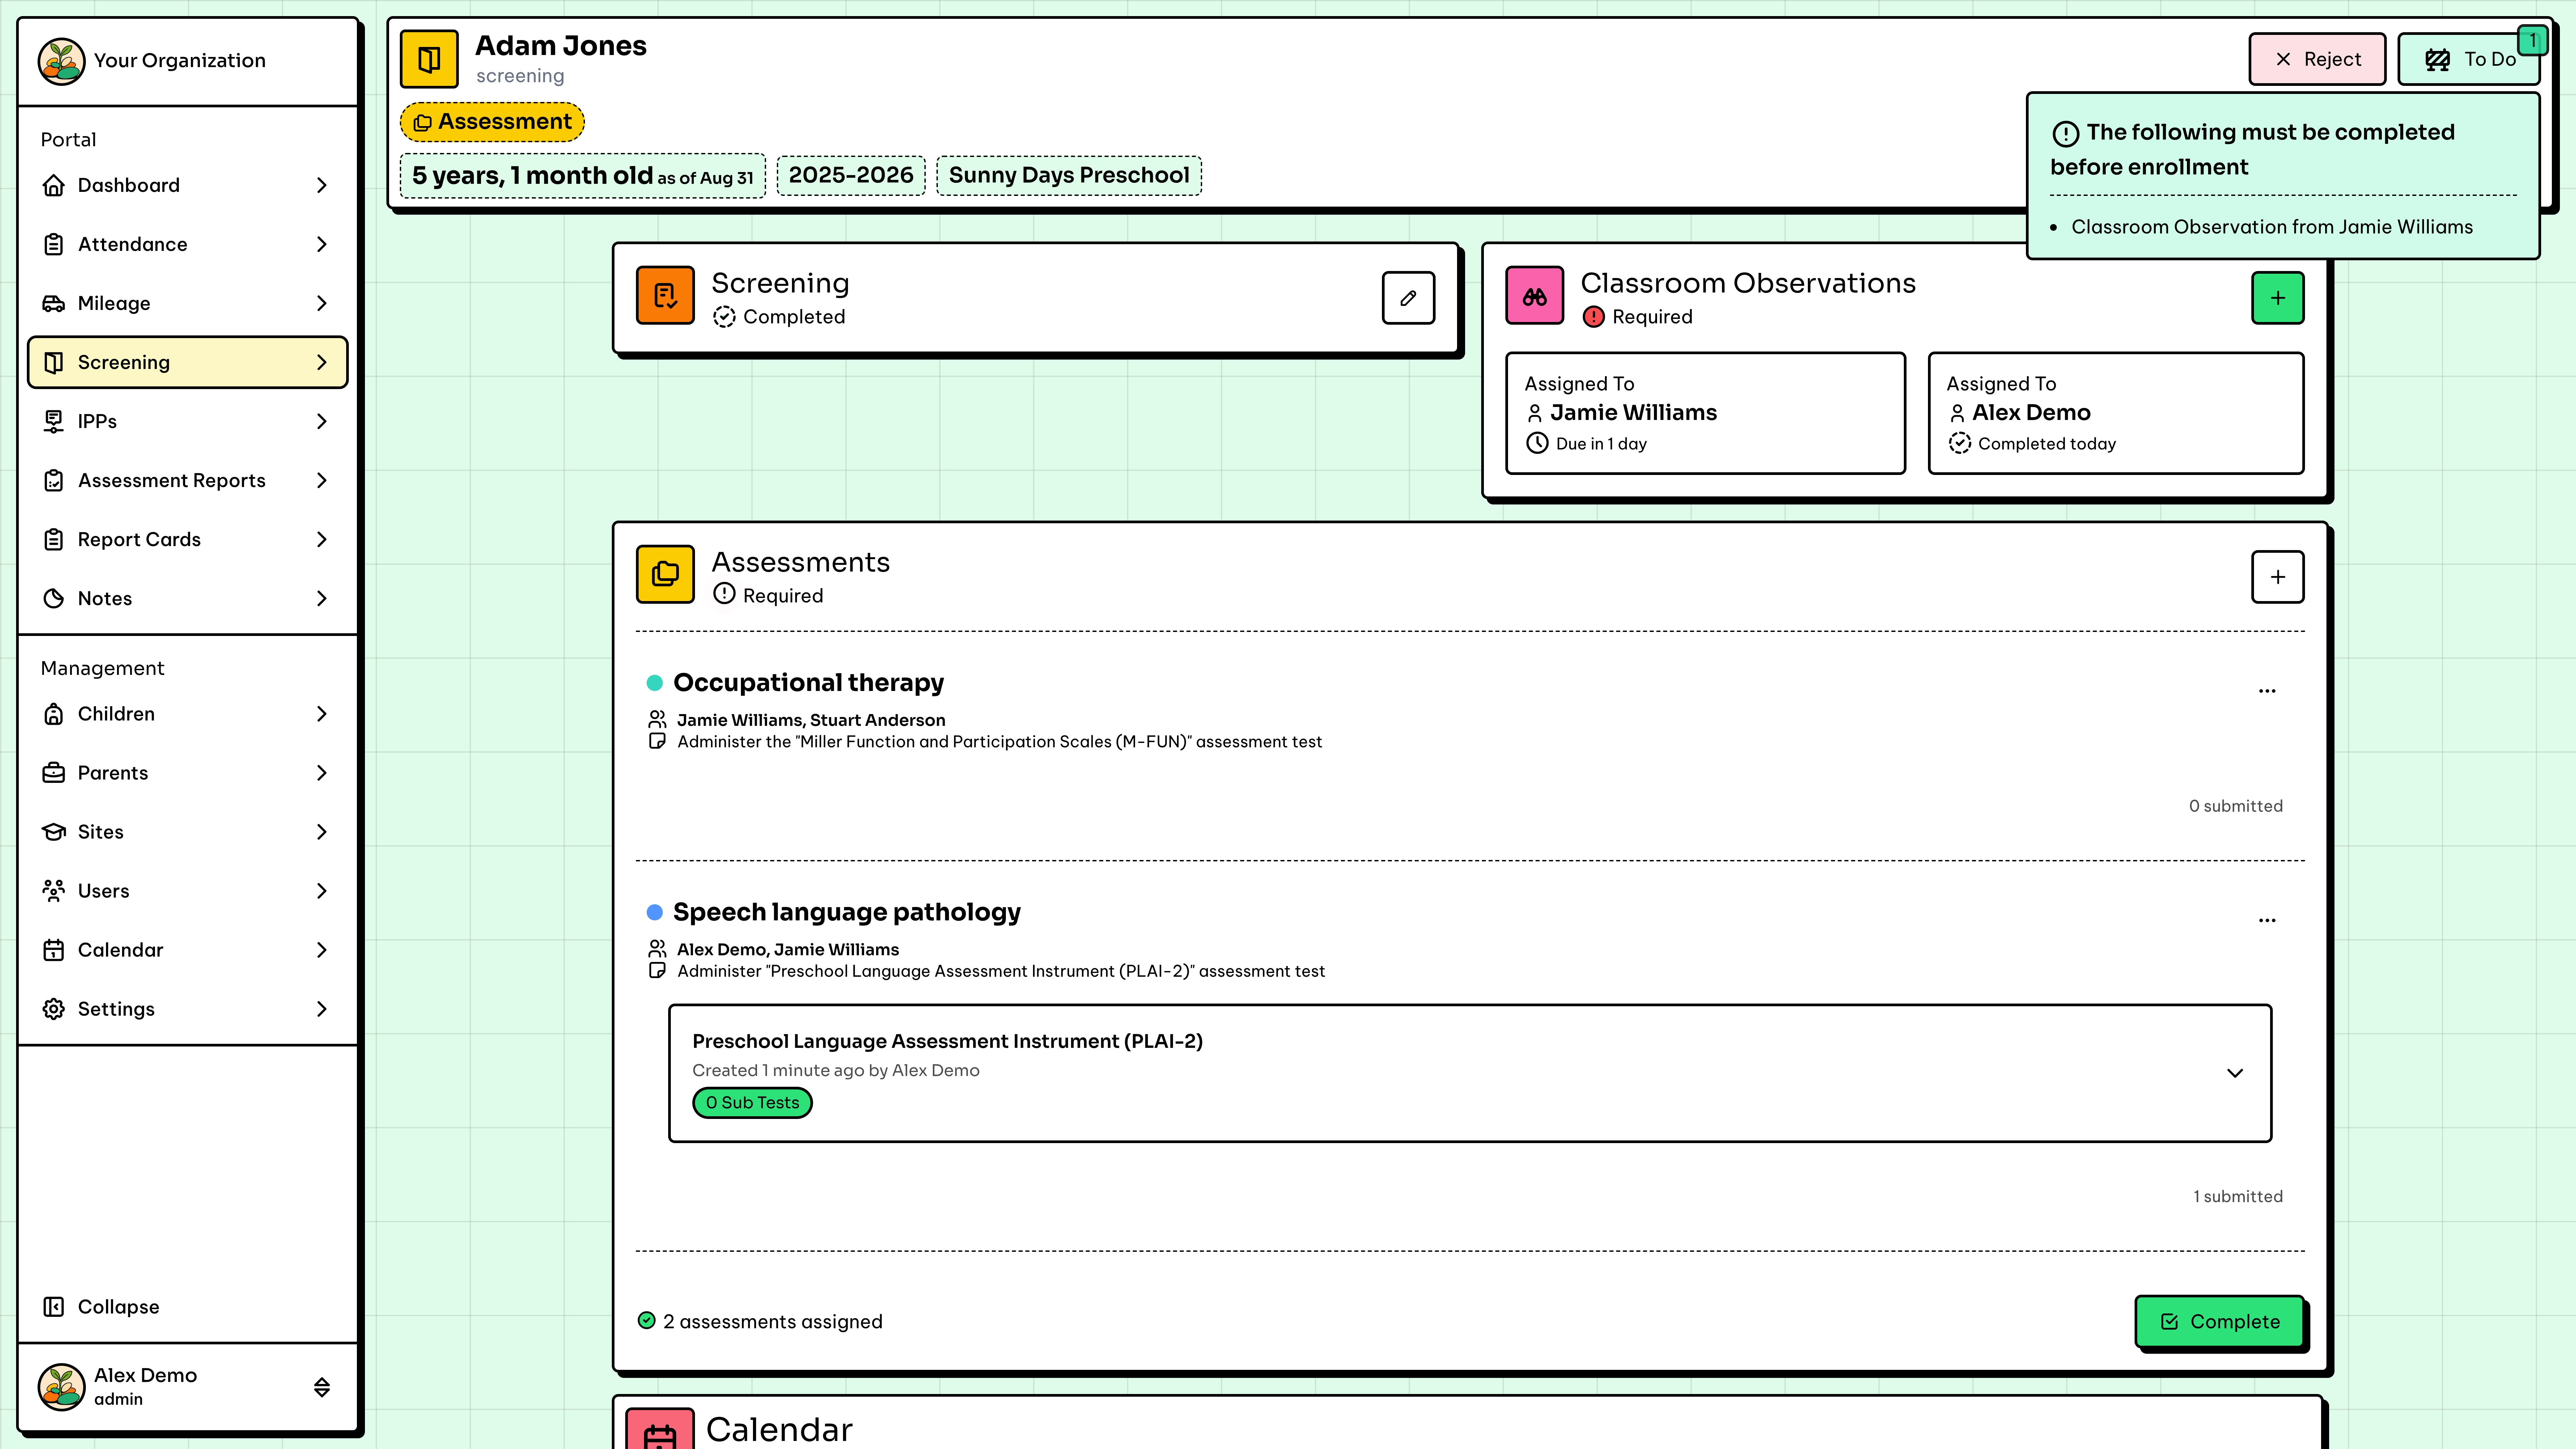
Task: Click the red Required alert icon
Action: click(x=1594, y=317)
